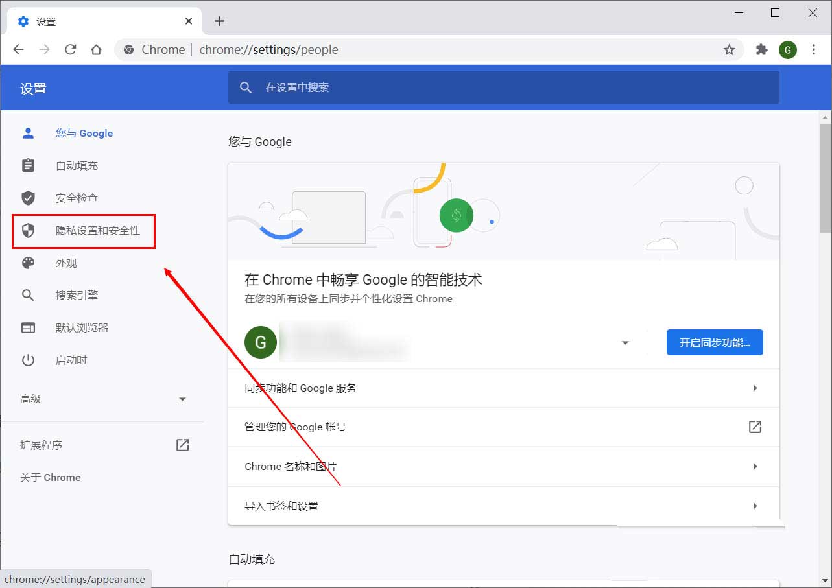Viewport: 832px width, 588px height.
Task: Open the 导入书签和设置 row arrow
Action: [755, 506]
